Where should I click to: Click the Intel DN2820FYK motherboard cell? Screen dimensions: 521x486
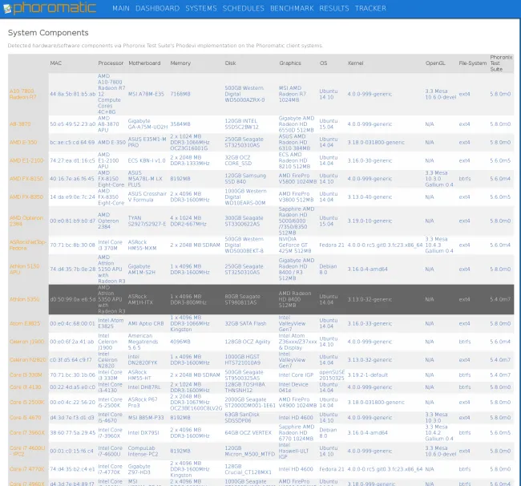(144, 359)
